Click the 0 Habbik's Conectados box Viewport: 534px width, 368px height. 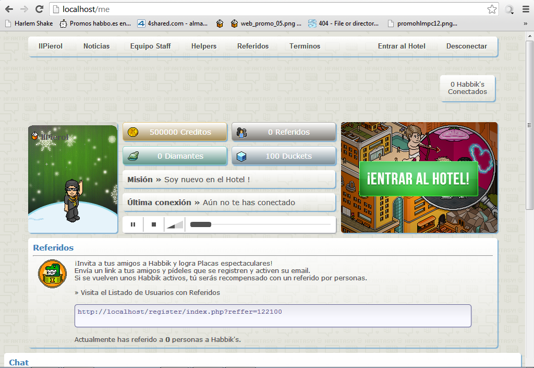click(467, 88)
